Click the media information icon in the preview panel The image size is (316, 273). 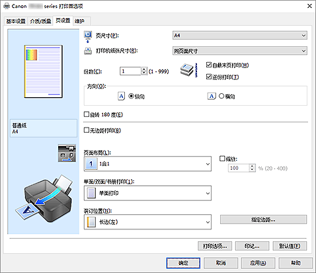coord(67,153)
